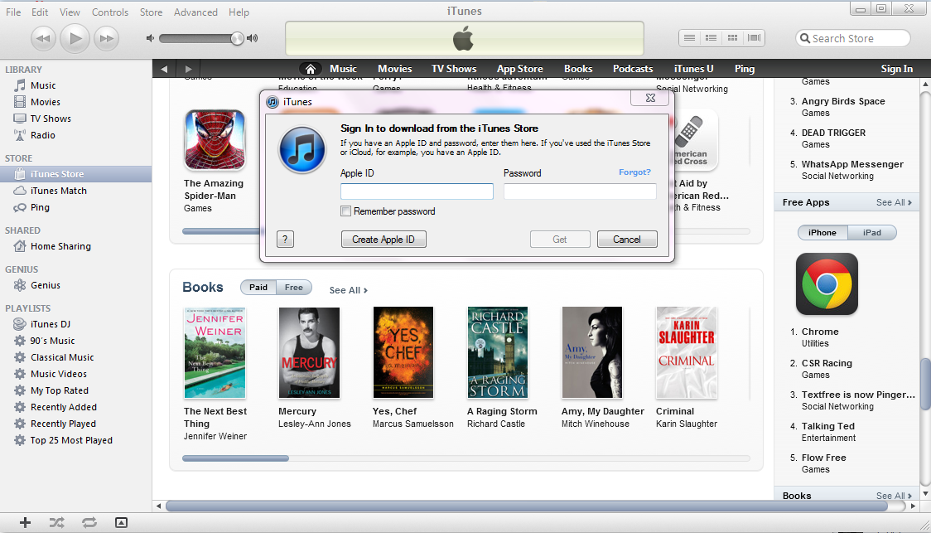Switch Books list to Paid
This screenshot has width=931, height=533.
point(258,288)
